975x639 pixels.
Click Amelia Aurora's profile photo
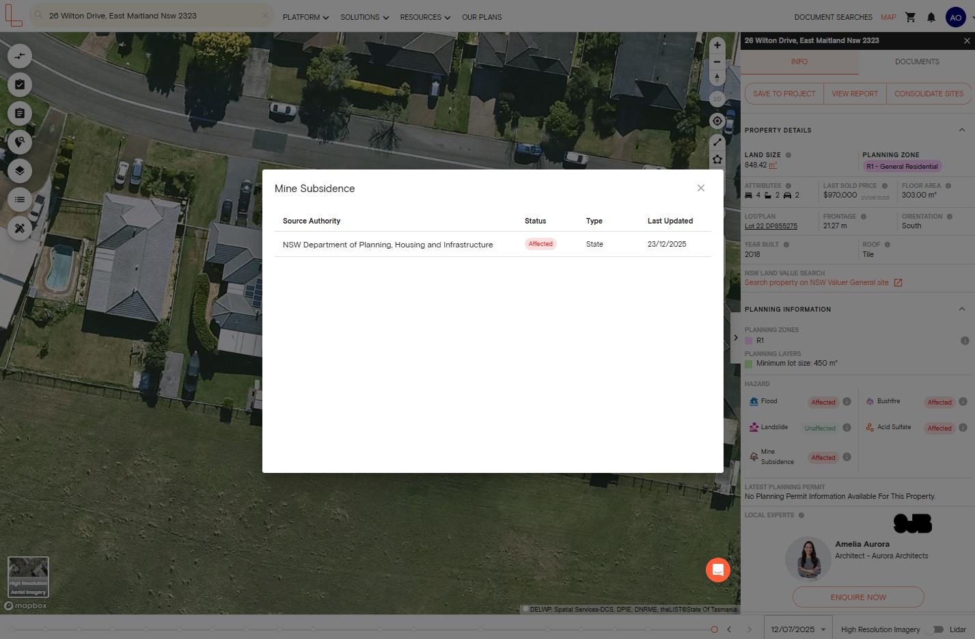[x=808, y=558]
